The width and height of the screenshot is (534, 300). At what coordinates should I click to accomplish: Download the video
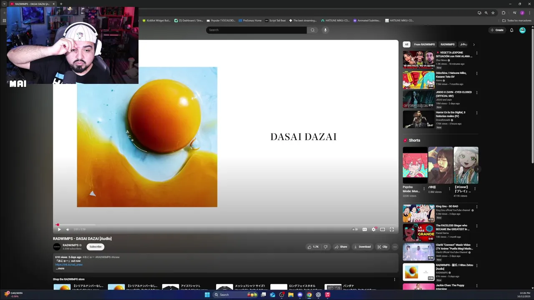pos(362,247)
